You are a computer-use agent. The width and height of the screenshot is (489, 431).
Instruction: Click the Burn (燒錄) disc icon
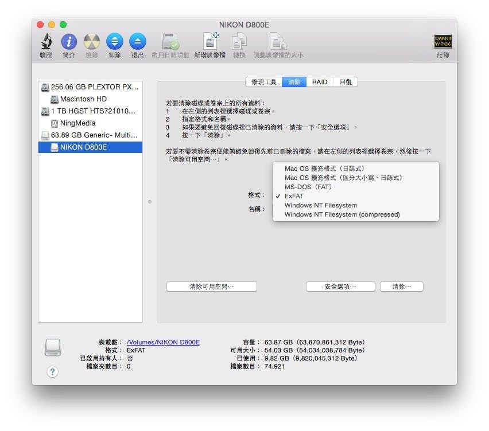tap(92, 41)
